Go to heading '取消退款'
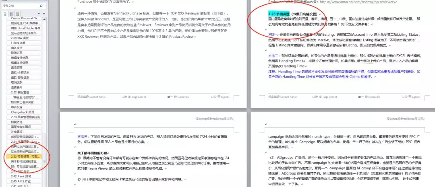This screenshot has width=435, height=187. pyautogui.click(x=25, y=82)
